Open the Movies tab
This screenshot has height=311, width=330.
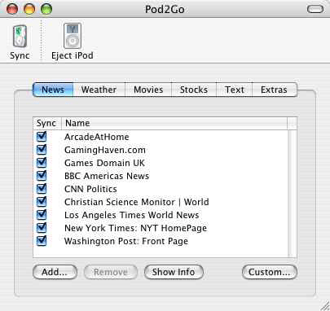coord(148,90)
